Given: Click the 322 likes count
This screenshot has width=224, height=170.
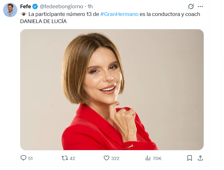Looking at the screenshot, I should [115, 158].
